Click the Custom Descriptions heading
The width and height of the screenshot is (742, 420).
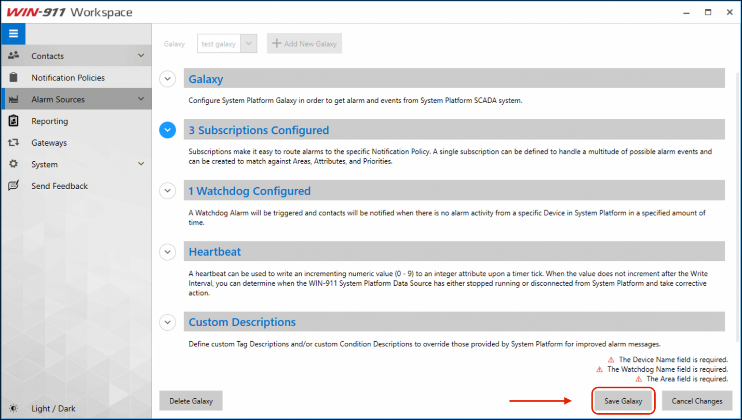coord(242,322)
